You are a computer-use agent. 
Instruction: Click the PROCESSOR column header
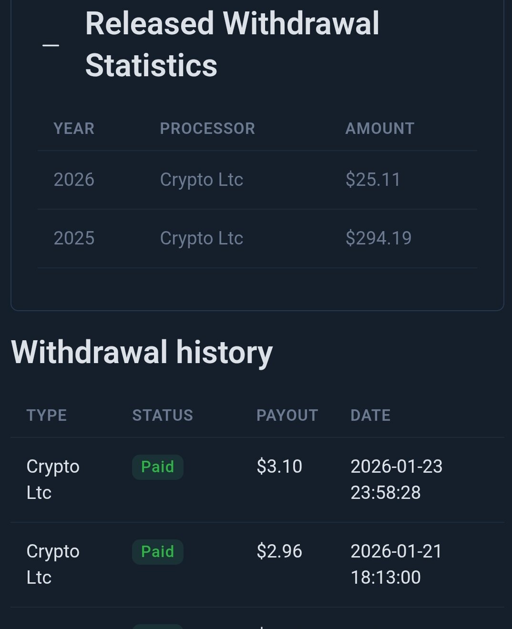(x=207, y=129)
